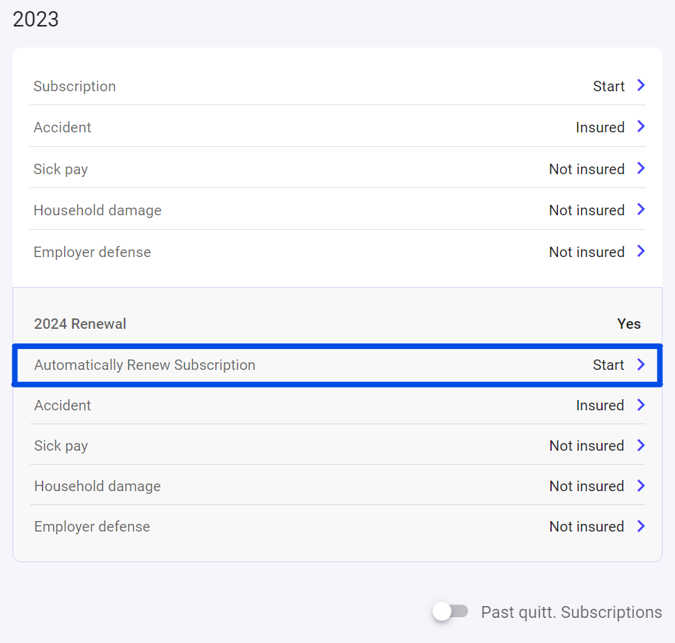Click the chevron beside 2023 Subscription Start
Screen dimensions: 675x643
[x=641, y=86]
